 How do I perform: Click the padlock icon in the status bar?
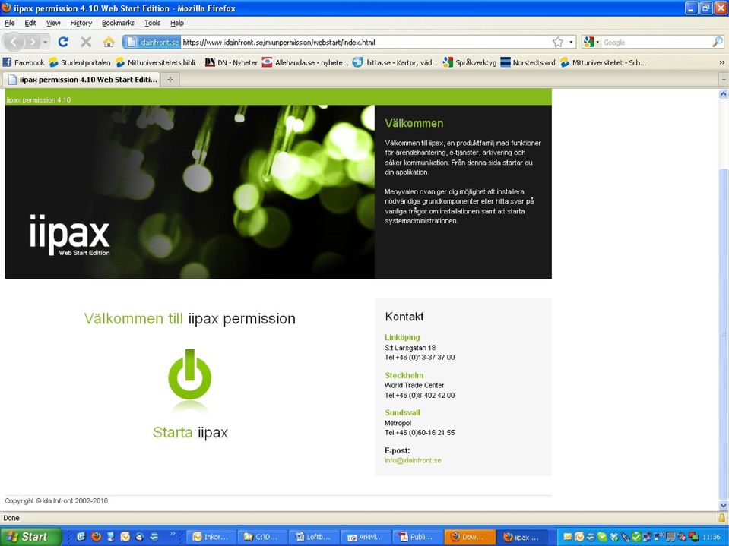(x=721, y=518)
